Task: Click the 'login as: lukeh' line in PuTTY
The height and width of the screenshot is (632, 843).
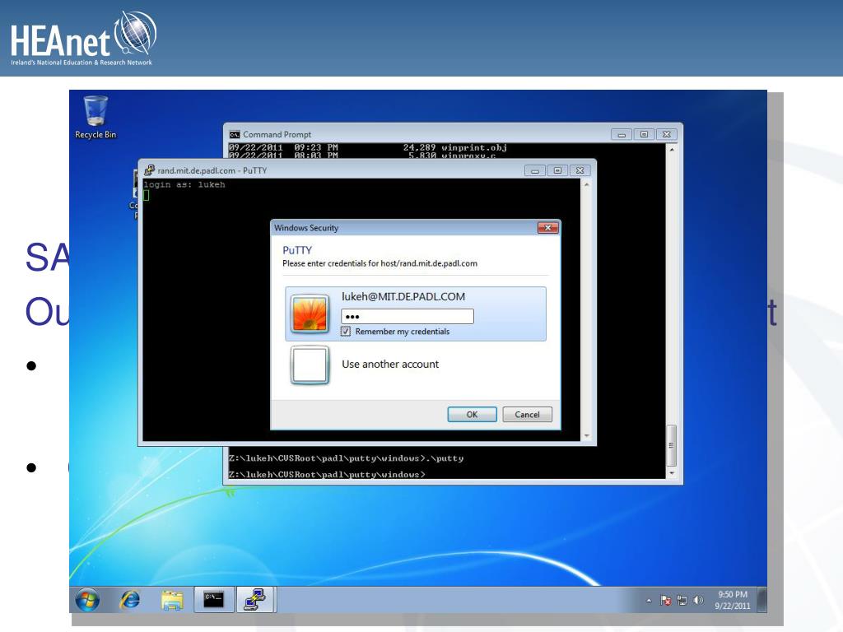Action: pyautogui.click(x=184, y=185)
